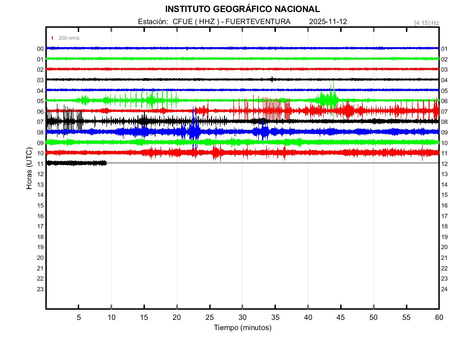Click the 60 minute tick label
This screenshot has width=474, height=355.
(x=438, y=317)
